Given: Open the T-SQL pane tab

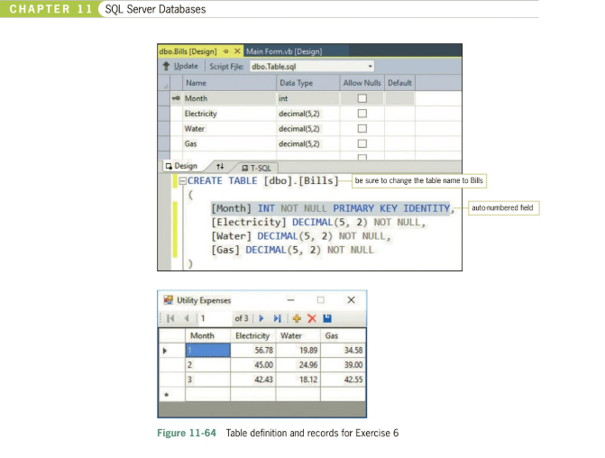Looking at the screenshot, I should (x=256, y=168).
